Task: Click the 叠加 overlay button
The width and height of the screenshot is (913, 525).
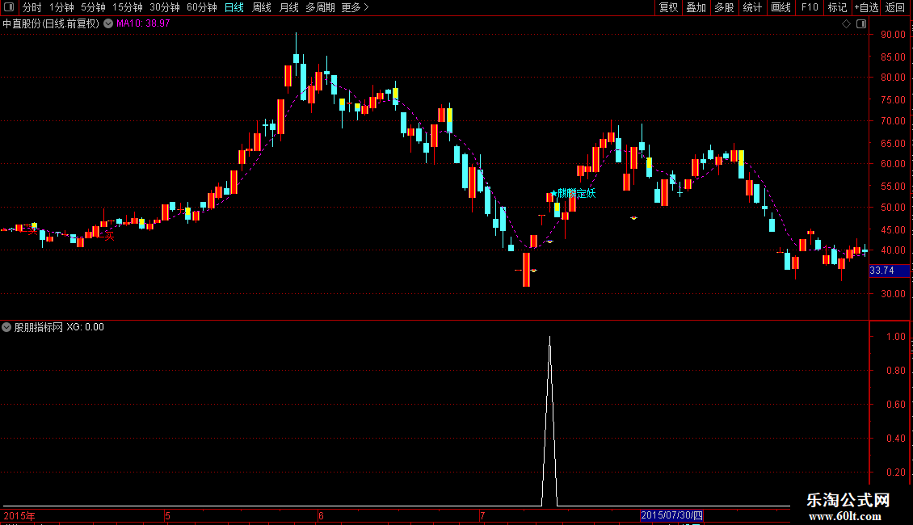Action: [696, 7]
